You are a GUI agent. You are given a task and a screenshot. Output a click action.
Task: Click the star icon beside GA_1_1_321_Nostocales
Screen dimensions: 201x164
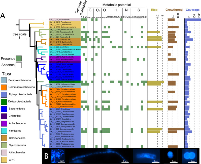point(70,37)
